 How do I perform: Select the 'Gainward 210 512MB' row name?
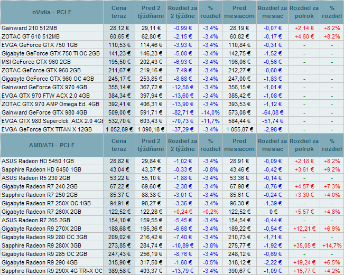[x=29, y=28]
